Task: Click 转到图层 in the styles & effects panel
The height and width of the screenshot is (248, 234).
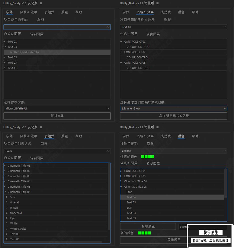Action: (x=153, y=34)
